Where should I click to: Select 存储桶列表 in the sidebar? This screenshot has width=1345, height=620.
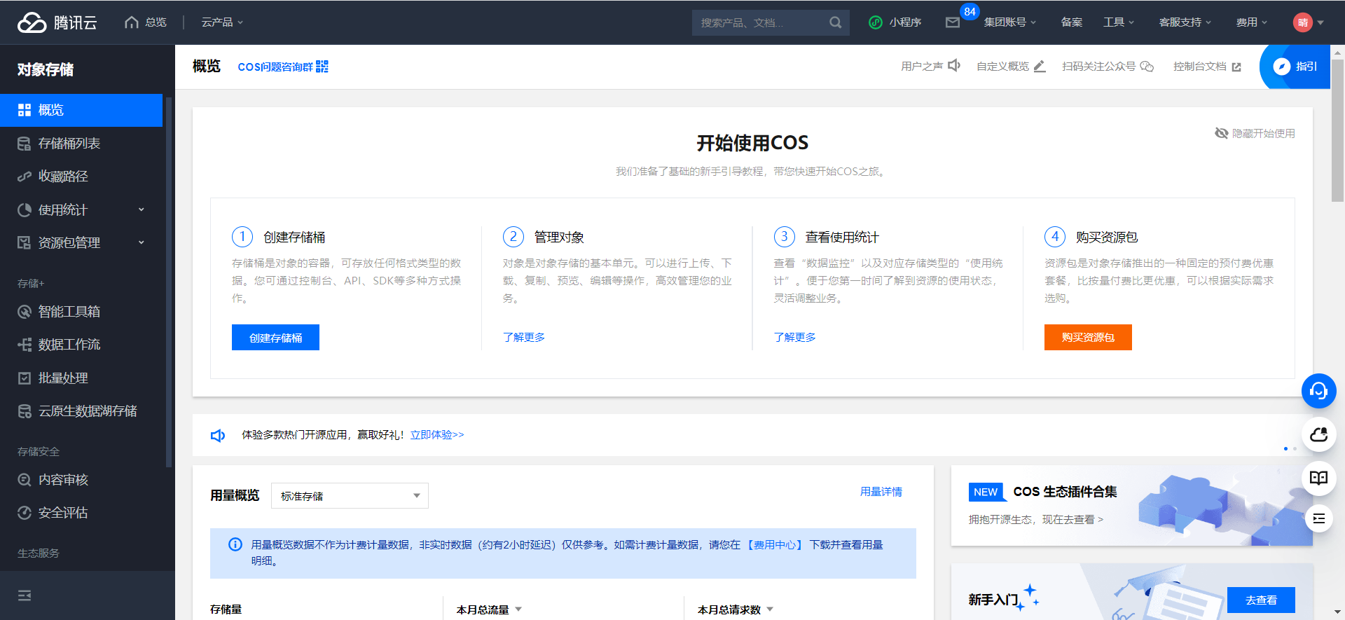point(69,144)
